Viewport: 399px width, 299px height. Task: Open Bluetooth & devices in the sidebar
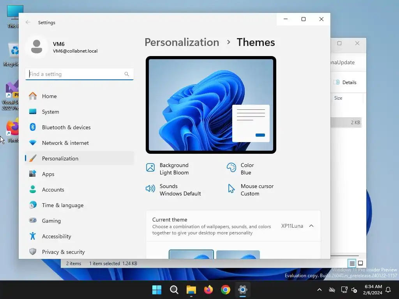[79, 127]
